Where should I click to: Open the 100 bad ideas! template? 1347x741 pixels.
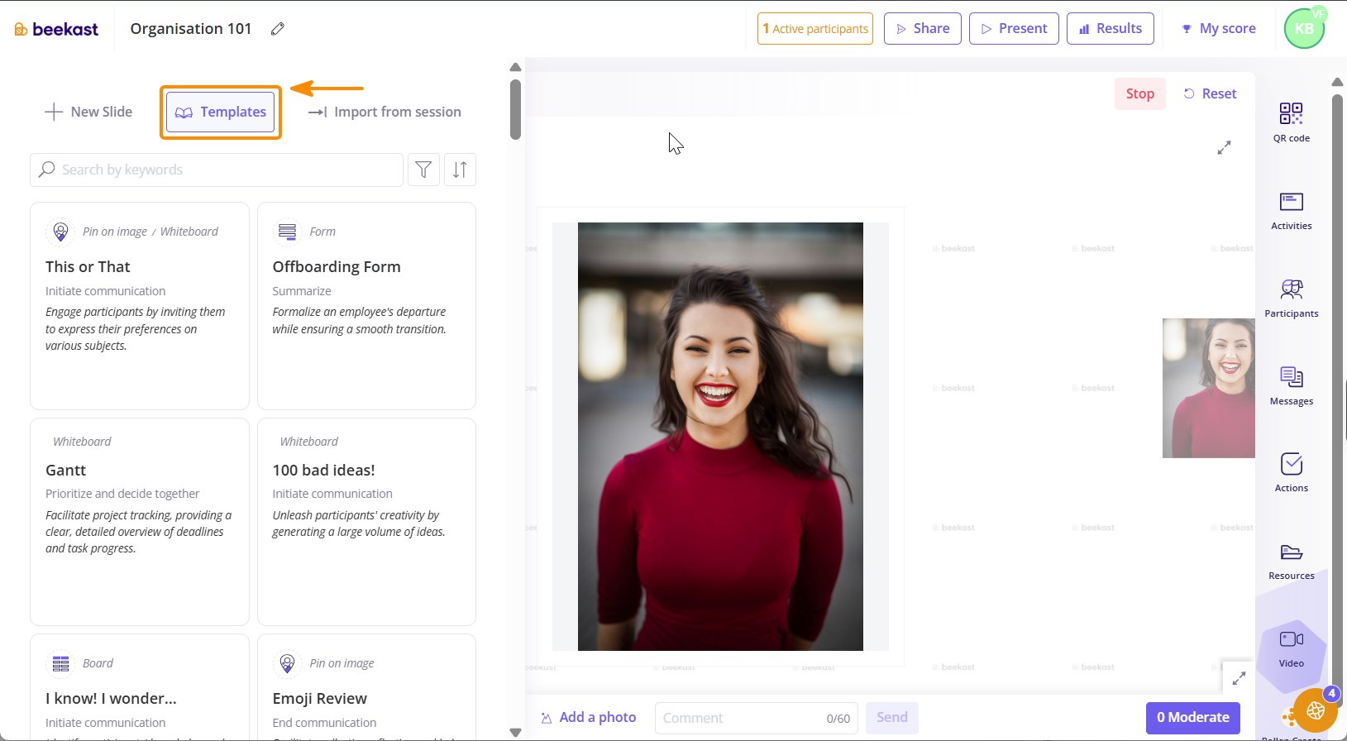click(x=366, y=522)
